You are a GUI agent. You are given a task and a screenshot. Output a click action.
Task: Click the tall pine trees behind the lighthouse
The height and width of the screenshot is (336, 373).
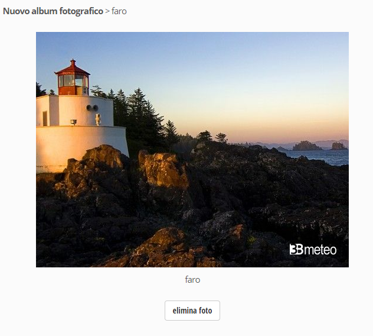point(139,112)
